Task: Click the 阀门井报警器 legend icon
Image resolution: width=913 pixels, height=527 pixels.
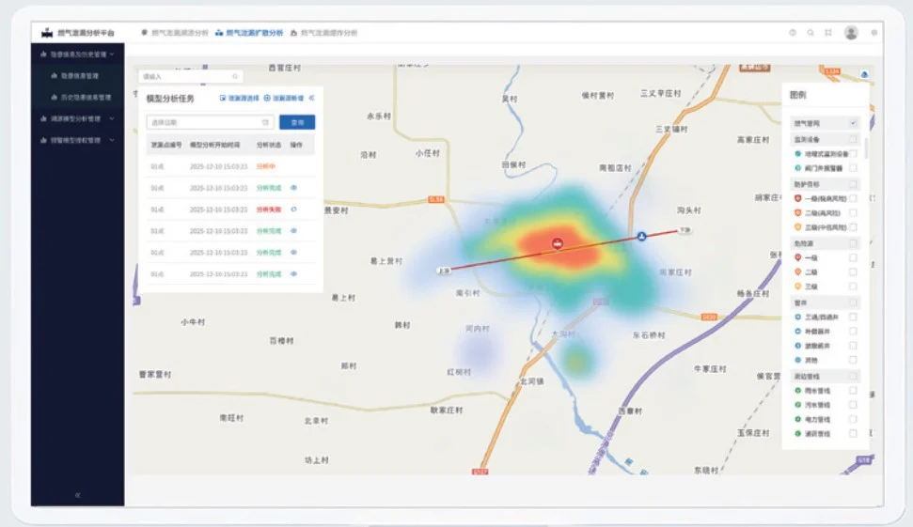Action: [797, 168]
